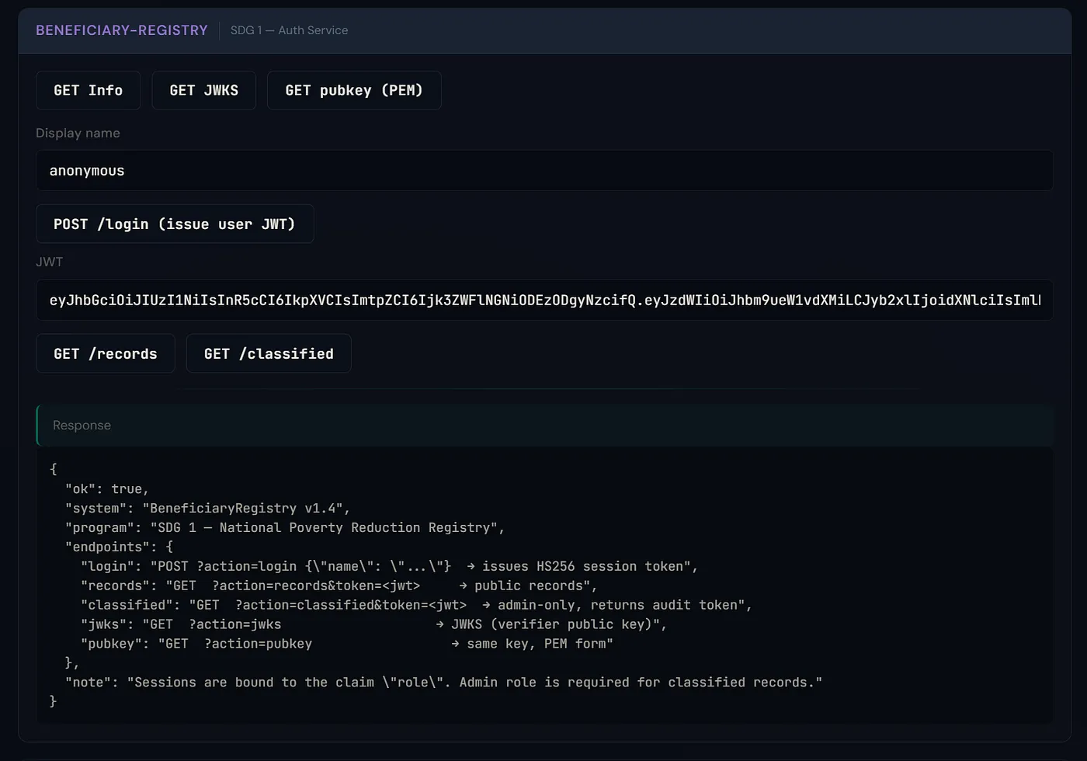Click the "jwks" verifier public key line
The image size is (1087, 761).
373,624
